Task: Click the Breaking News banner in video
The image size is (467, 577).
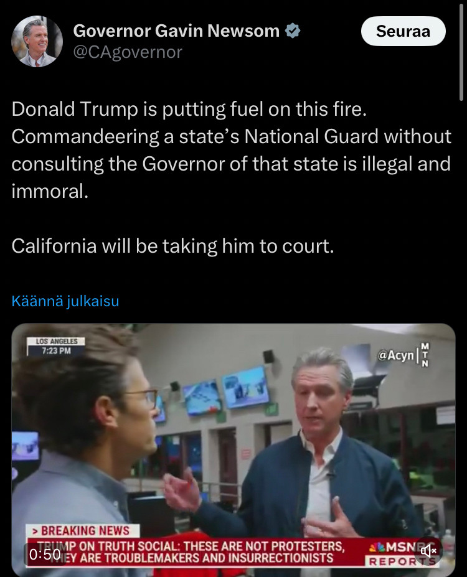Action: pyautogui.click(x=83, y=531)
